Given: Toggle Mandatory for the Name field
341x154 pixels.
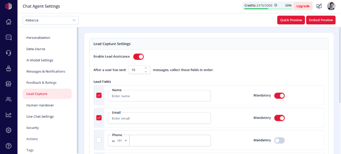Looking at the screenshot, I should tap(279, 96).
